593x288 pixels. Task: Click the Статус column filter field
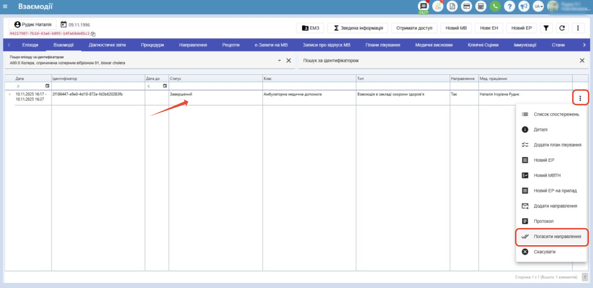pyautogui.click(x=216, y=86)
